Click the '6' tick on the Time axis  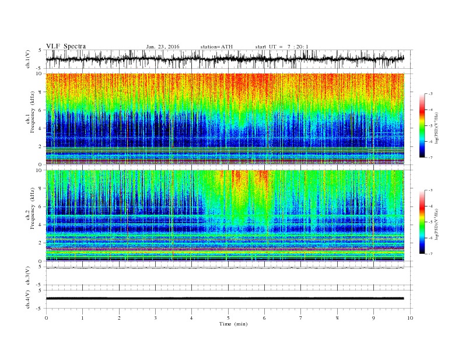[264, 318]
